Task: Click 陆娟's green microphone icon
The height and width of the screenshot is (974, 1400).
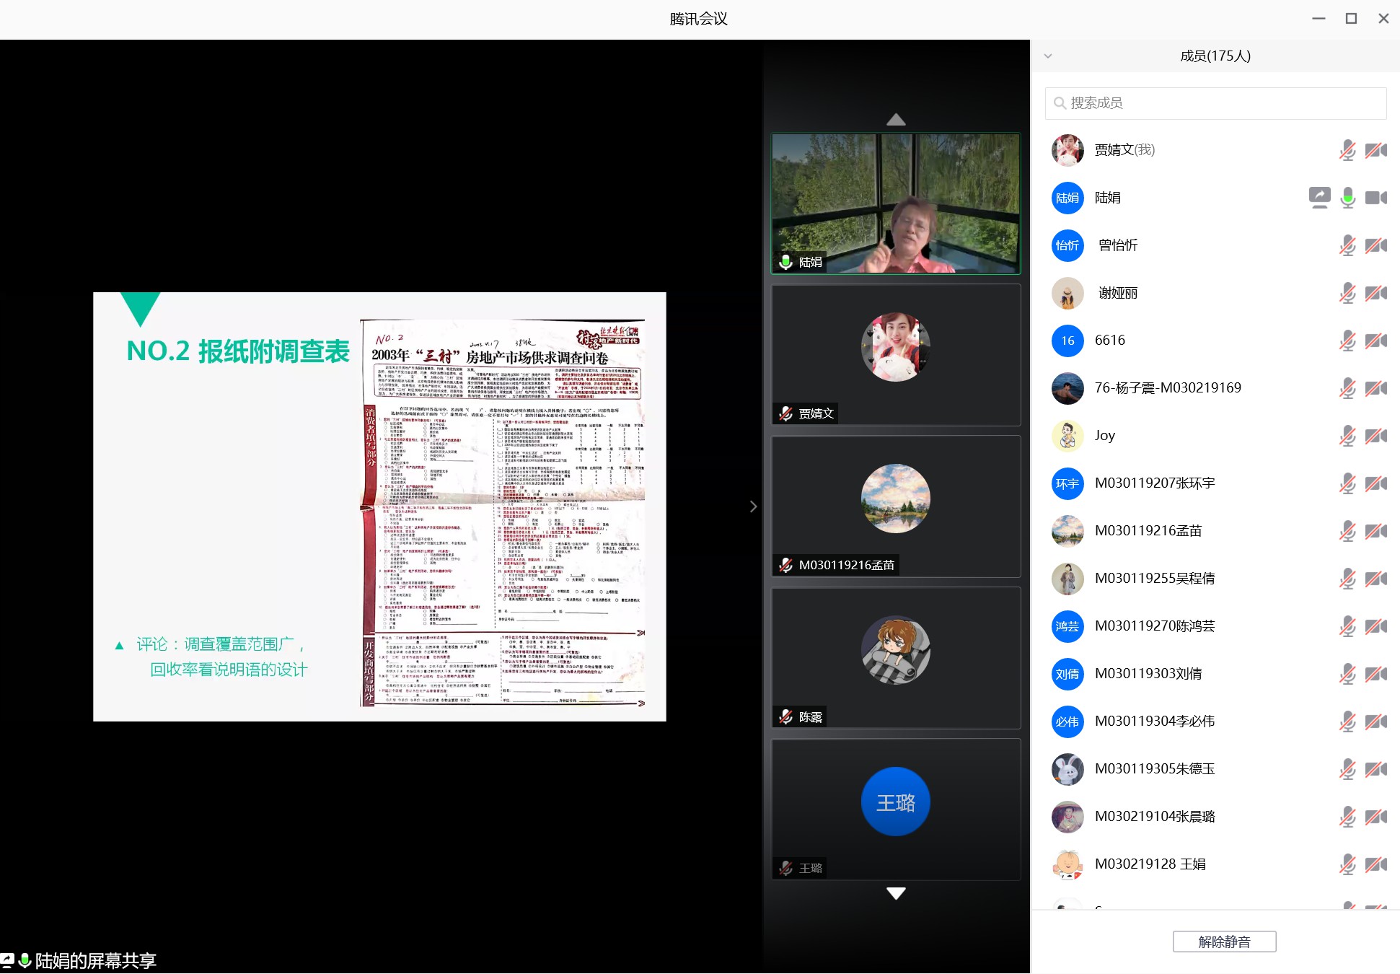Action: tap(1347, 197)
